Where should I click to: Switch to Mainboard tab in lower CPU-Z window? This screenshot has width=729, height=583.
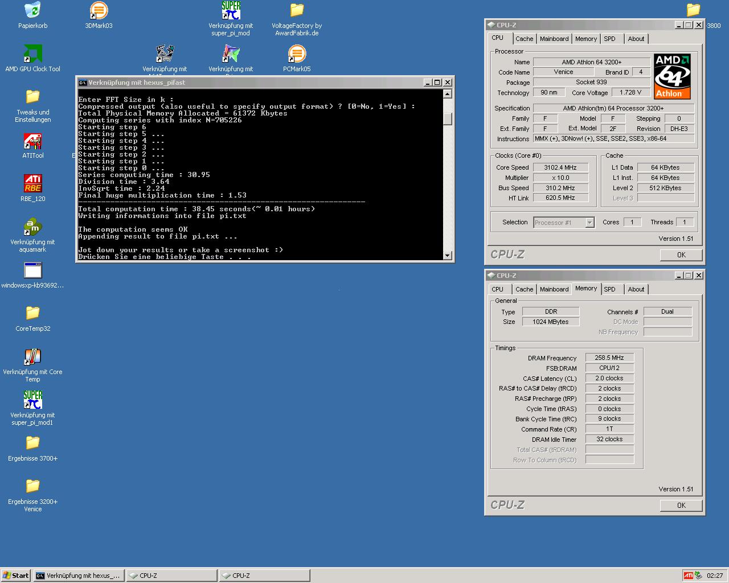554,289
